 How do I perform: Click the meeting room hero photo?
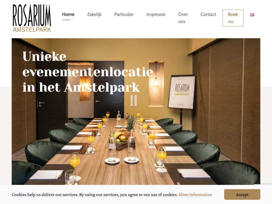pos(136,112)
